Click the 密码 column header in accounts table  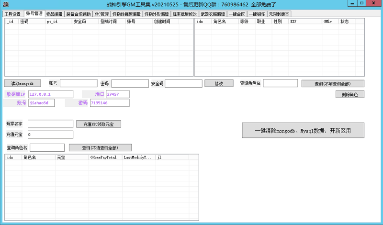coord(32,22)
